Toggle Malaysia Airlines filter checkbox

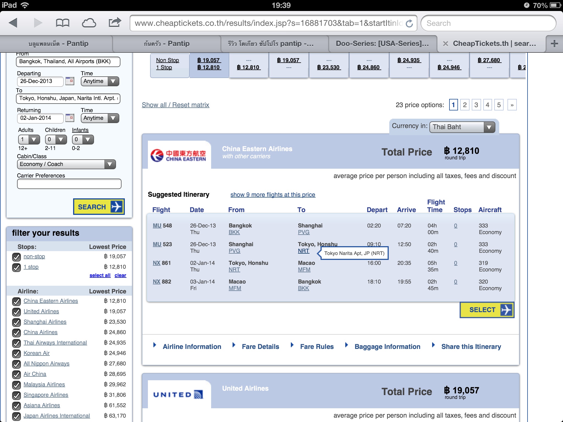coord(16,385)
